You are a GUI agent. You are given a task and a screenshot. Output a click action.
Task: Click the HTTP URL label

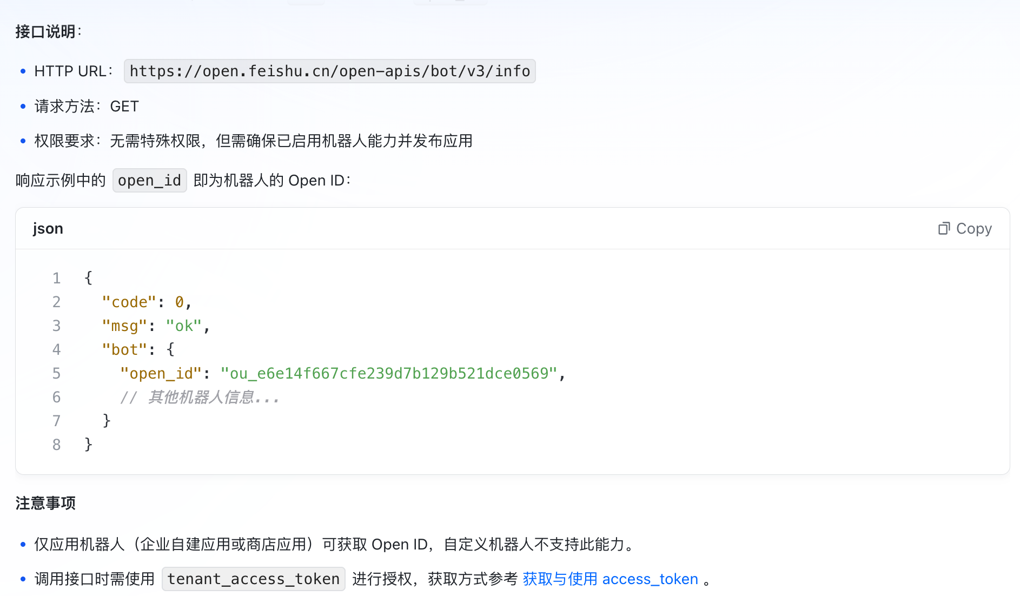pos(74,71)
